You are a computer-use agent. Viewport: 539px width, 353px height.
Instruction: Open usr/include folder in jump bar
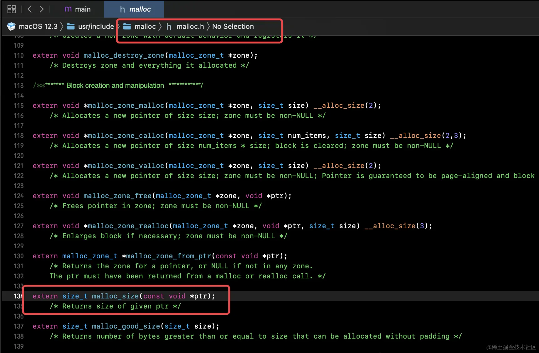tap(96, 26)
